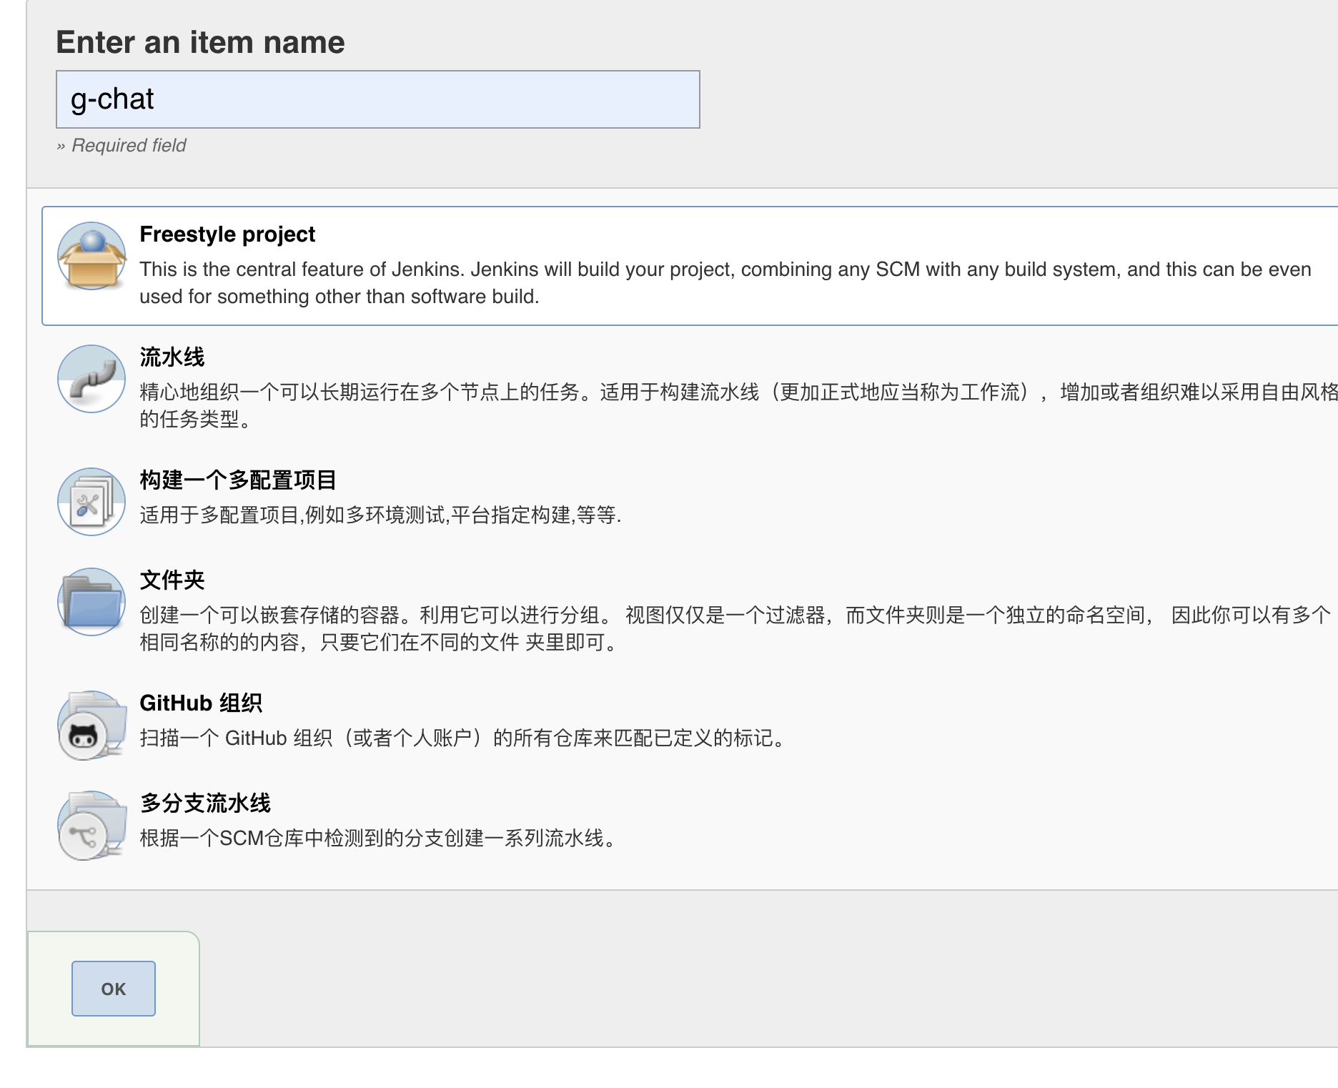Click the Freestyle project description text

[725, 283]
